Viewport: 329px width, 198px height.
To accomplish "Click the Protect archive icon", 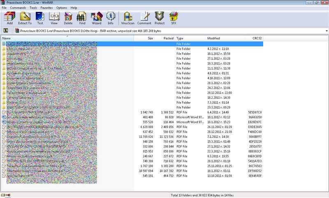I will (x=160, y=18).
